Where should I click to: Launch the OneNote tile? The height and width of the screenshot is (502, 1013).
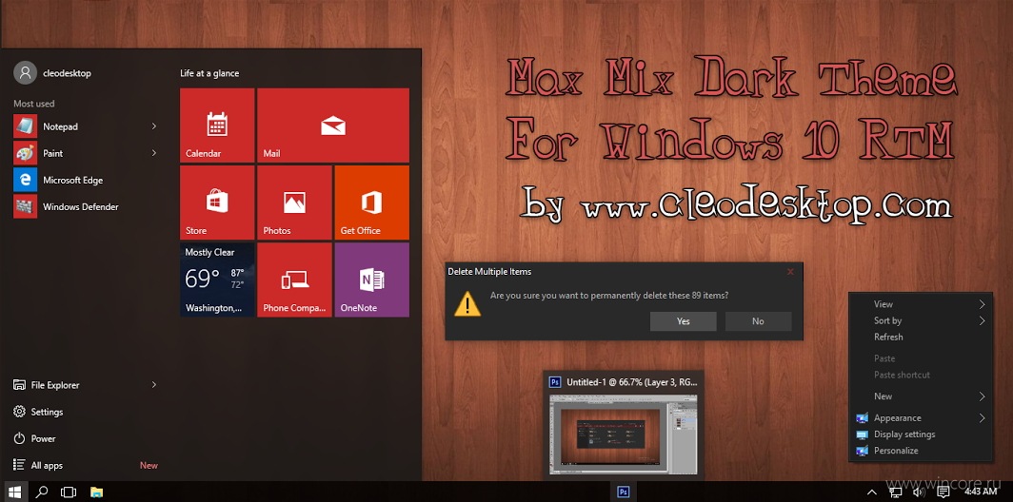click(x=372, y=280)
